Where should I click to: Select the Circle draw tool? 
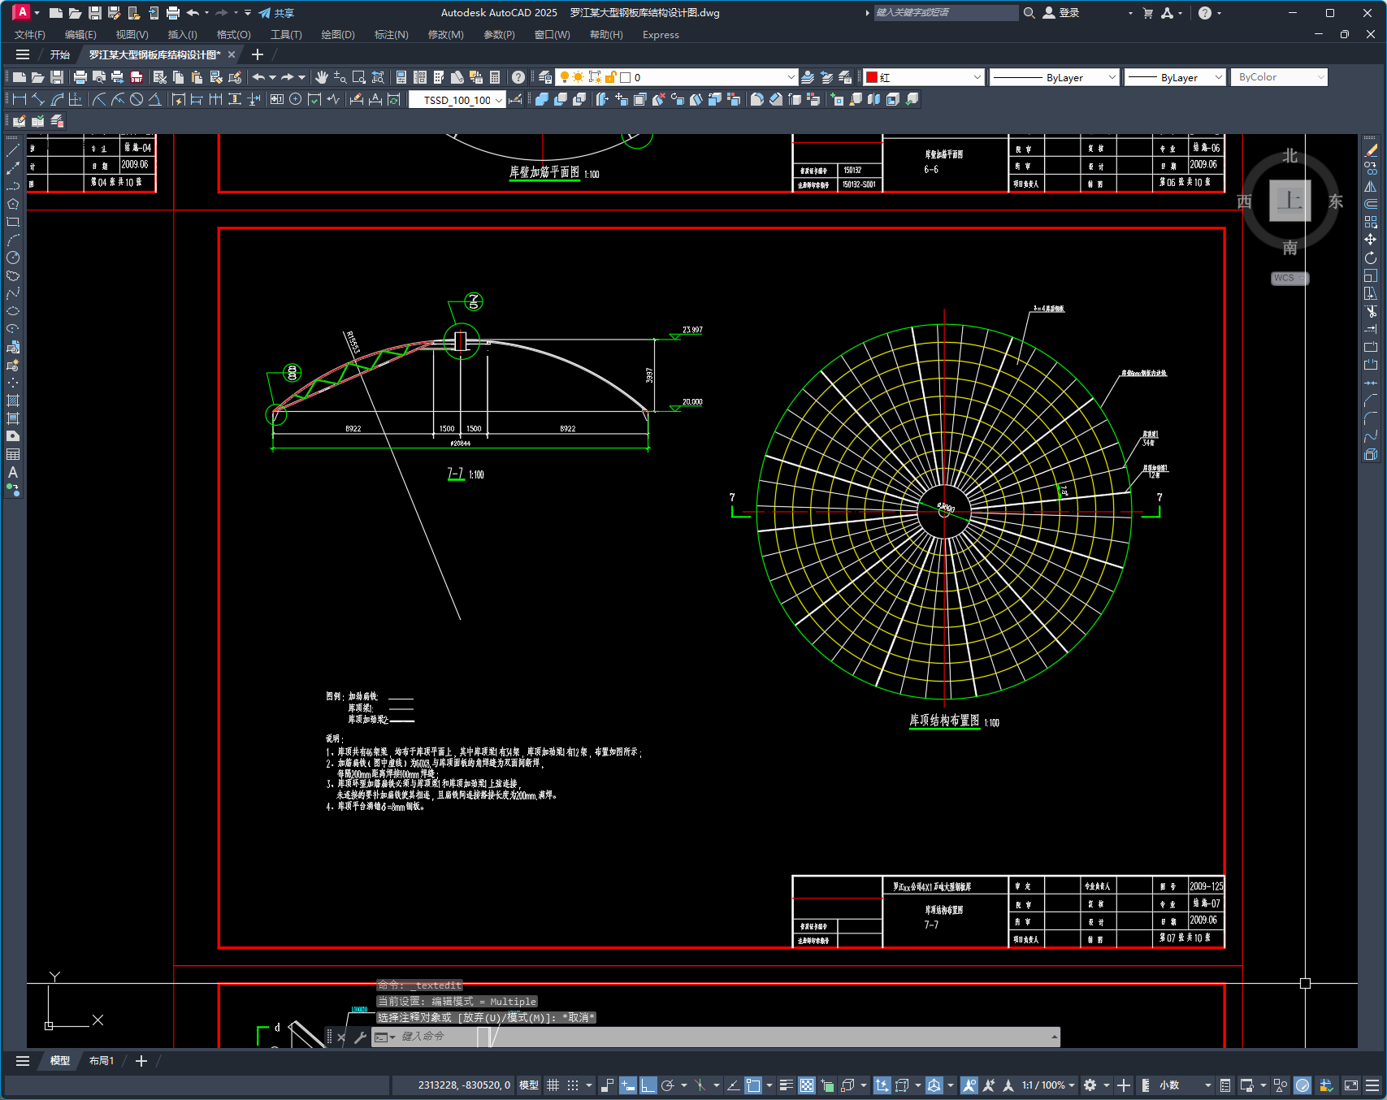point(13,258)
